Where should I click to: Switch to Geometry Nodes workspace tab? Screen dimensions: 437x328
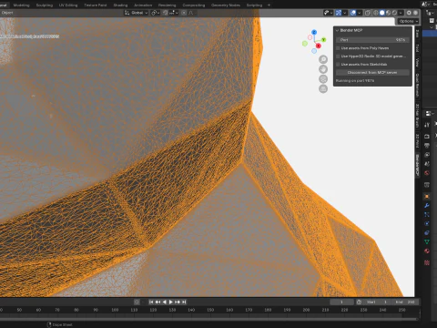pos(226,5)
